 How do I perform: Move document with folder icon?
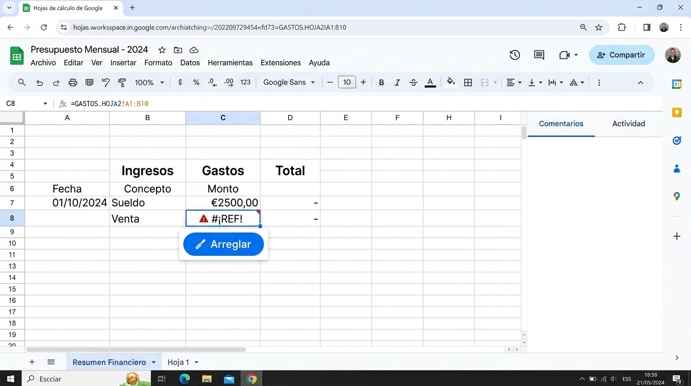pyautogui.click(x=178, y=50)
